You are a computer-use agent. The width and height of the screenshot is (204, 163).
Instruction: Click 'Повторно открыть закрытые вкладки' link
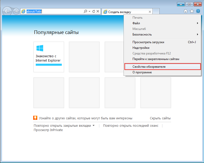click(x=62, y=126)
